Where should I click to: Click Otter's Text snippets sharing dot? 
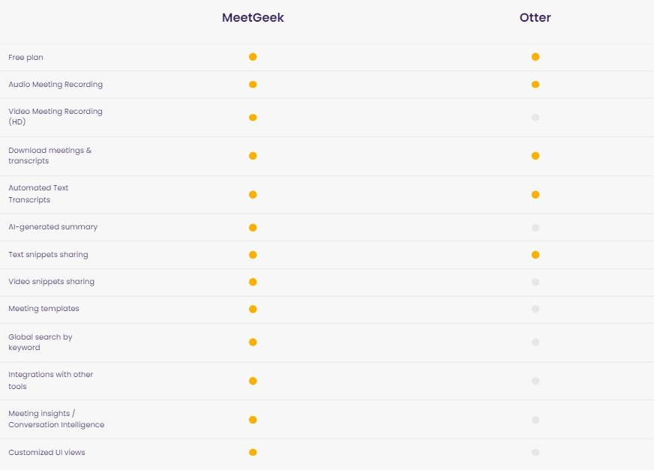tap(535, 255)
